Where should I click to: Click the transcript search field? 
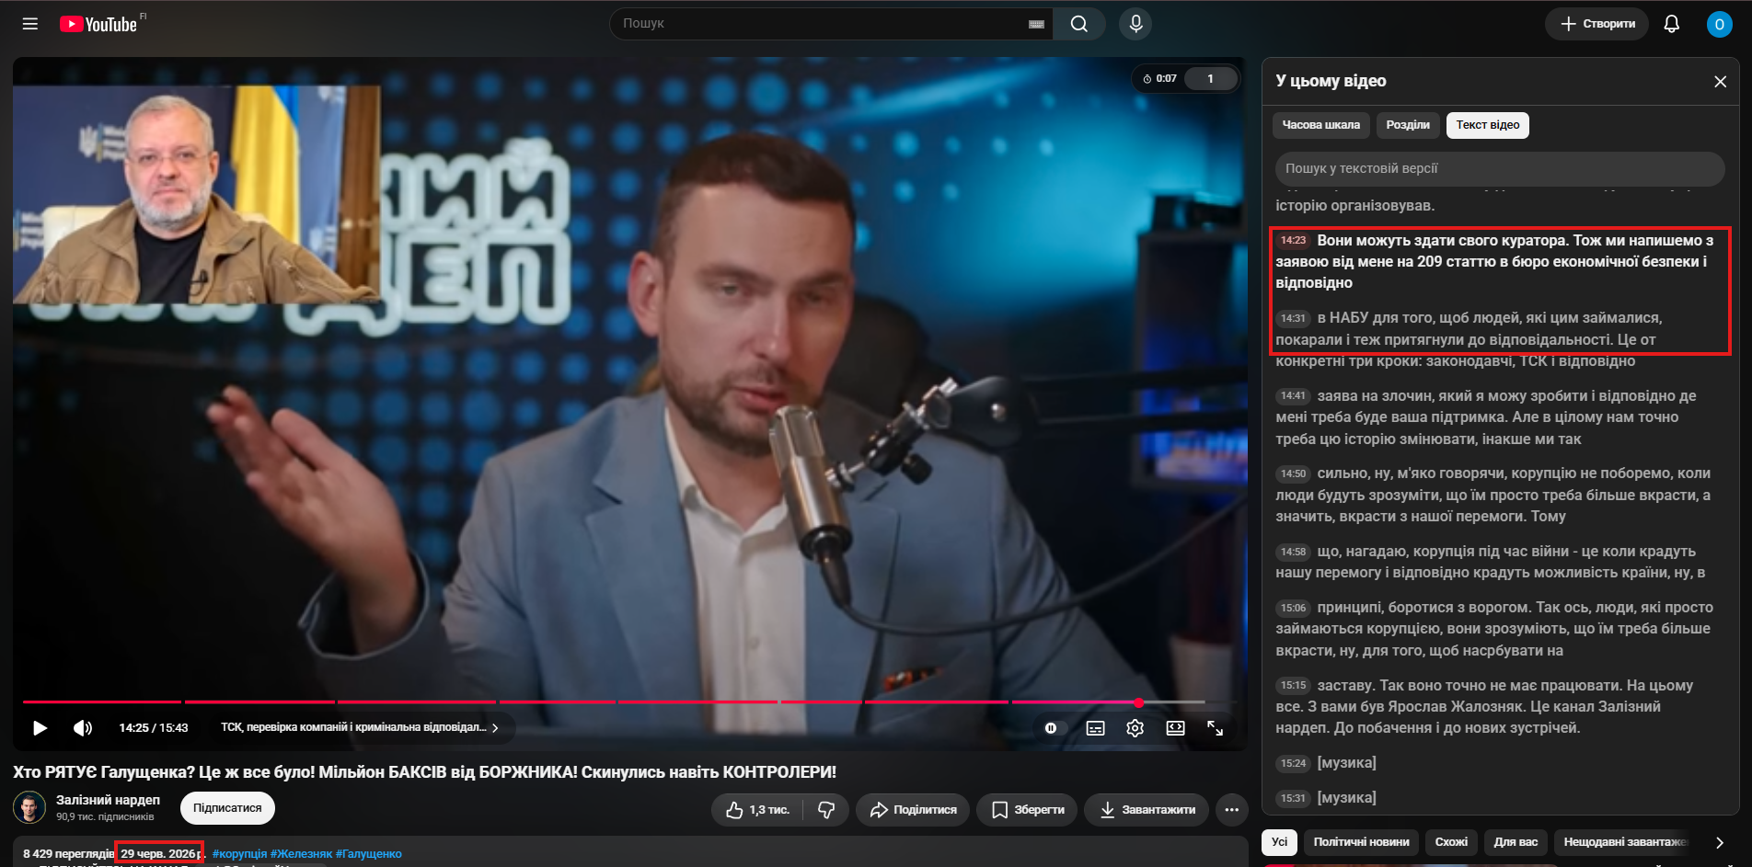[x=1500, y=169]
